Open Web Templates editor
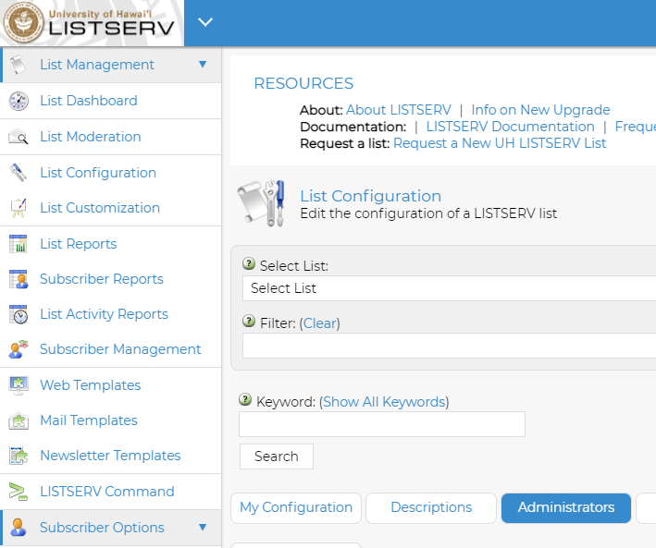The width and height of the screenshot is (656, 548). click(x=91, y=385)
